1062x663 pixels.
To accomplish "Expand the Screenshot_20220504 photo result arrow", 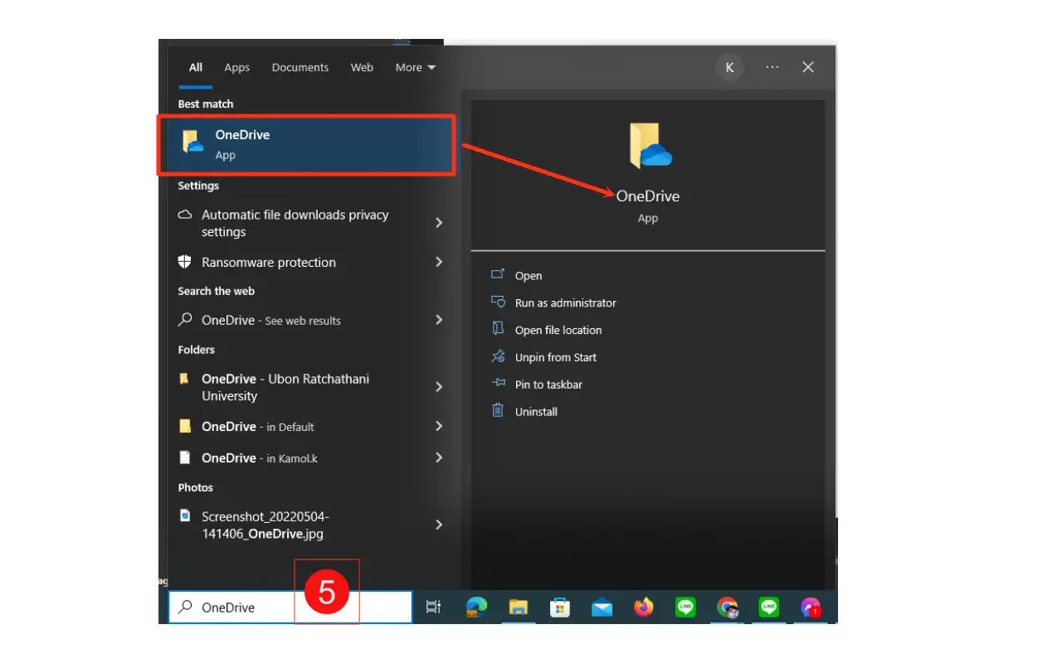I will click(439, 525).
